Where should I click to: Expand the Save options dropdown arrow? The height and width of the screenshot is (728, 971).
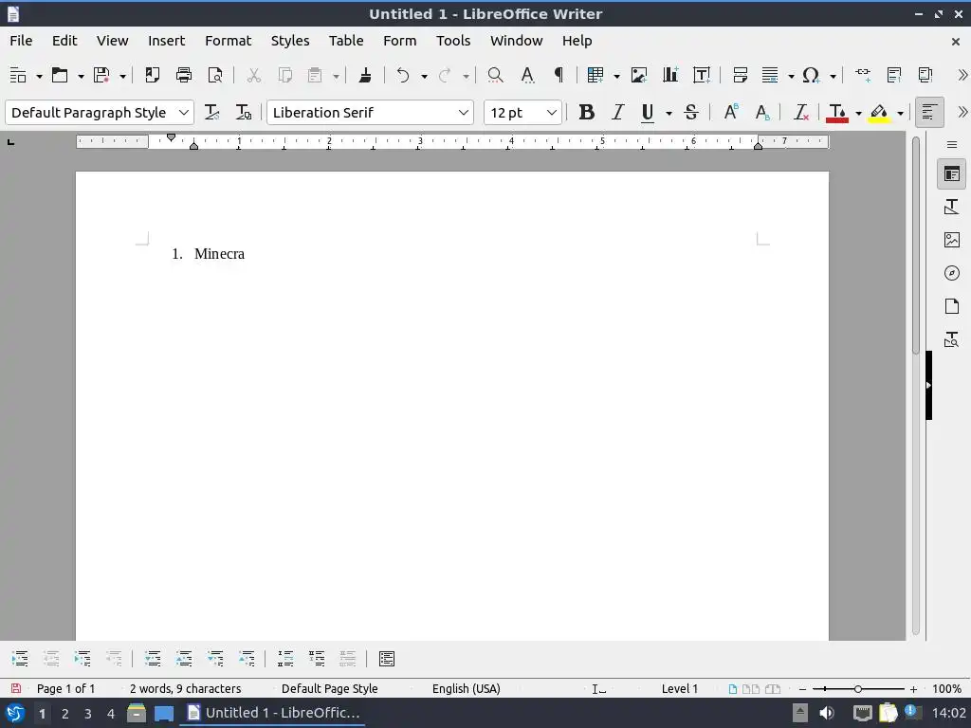[x=122, y=76]
